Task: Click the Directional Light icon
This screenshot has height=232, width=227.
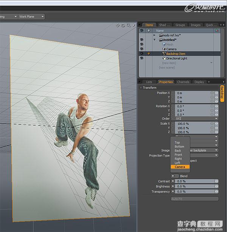Action: click(164, 58)
